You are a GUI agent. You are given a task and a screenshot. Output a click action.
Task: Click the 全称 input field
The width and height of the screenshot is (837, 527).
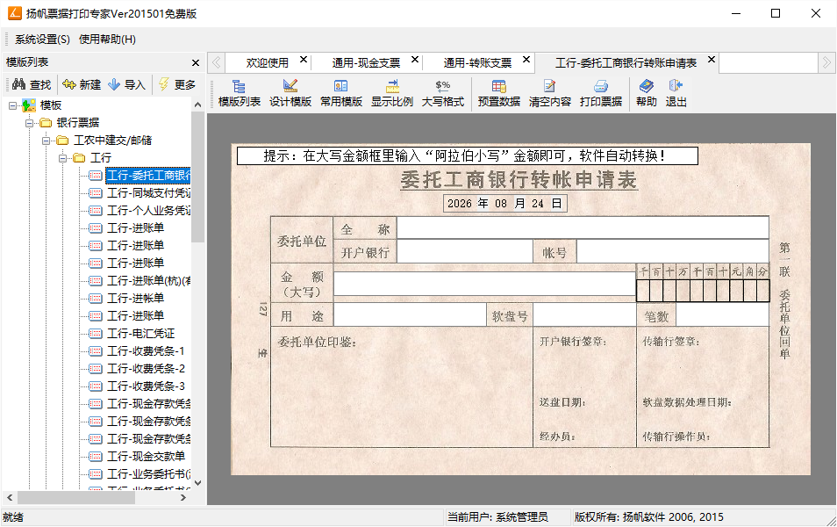(x=583, y=227)
